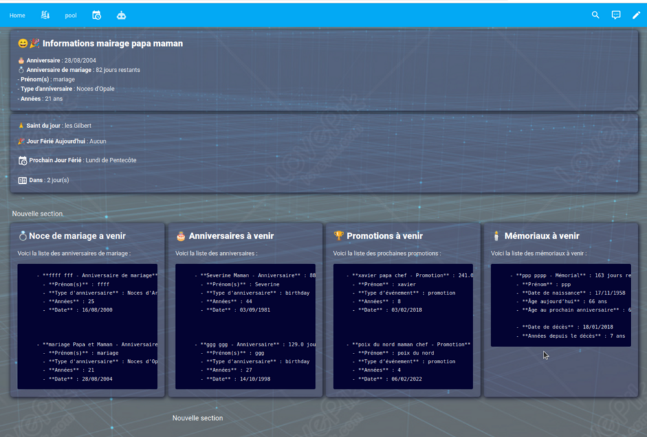Image resolution: width=647 pixels, height=437 pixels.
Task: Click the calendar icon beside Prochain Jour Férié
Action: click(x=23, y=161)
